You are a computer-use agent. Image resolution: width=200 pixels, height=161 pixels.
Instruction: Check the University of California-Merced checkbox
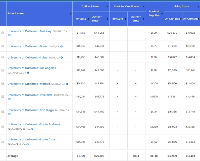click(x=3, y=83)
